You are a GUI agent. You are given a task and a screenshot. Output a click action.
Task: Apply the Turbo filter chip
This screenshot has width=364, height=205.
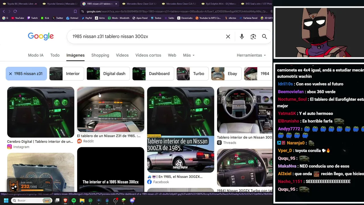click(193, 73)
